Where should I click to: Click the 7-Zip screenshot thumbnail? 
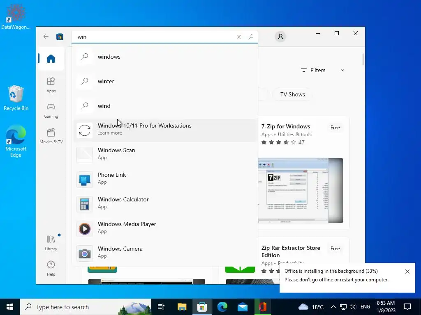tap(300, 190)
